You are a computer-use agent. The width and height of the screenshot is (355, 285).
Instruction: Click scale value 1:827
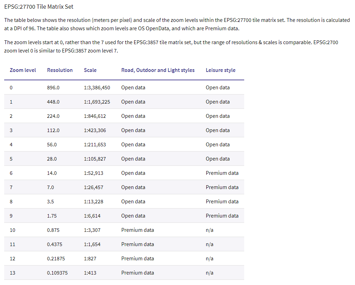tap(90, 259)
